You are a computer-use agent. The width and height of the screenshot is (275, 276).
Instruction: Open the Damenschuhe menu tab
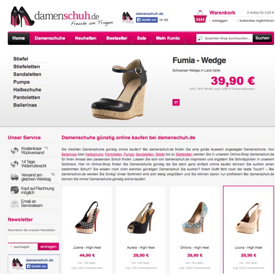[x=50, y=38]
